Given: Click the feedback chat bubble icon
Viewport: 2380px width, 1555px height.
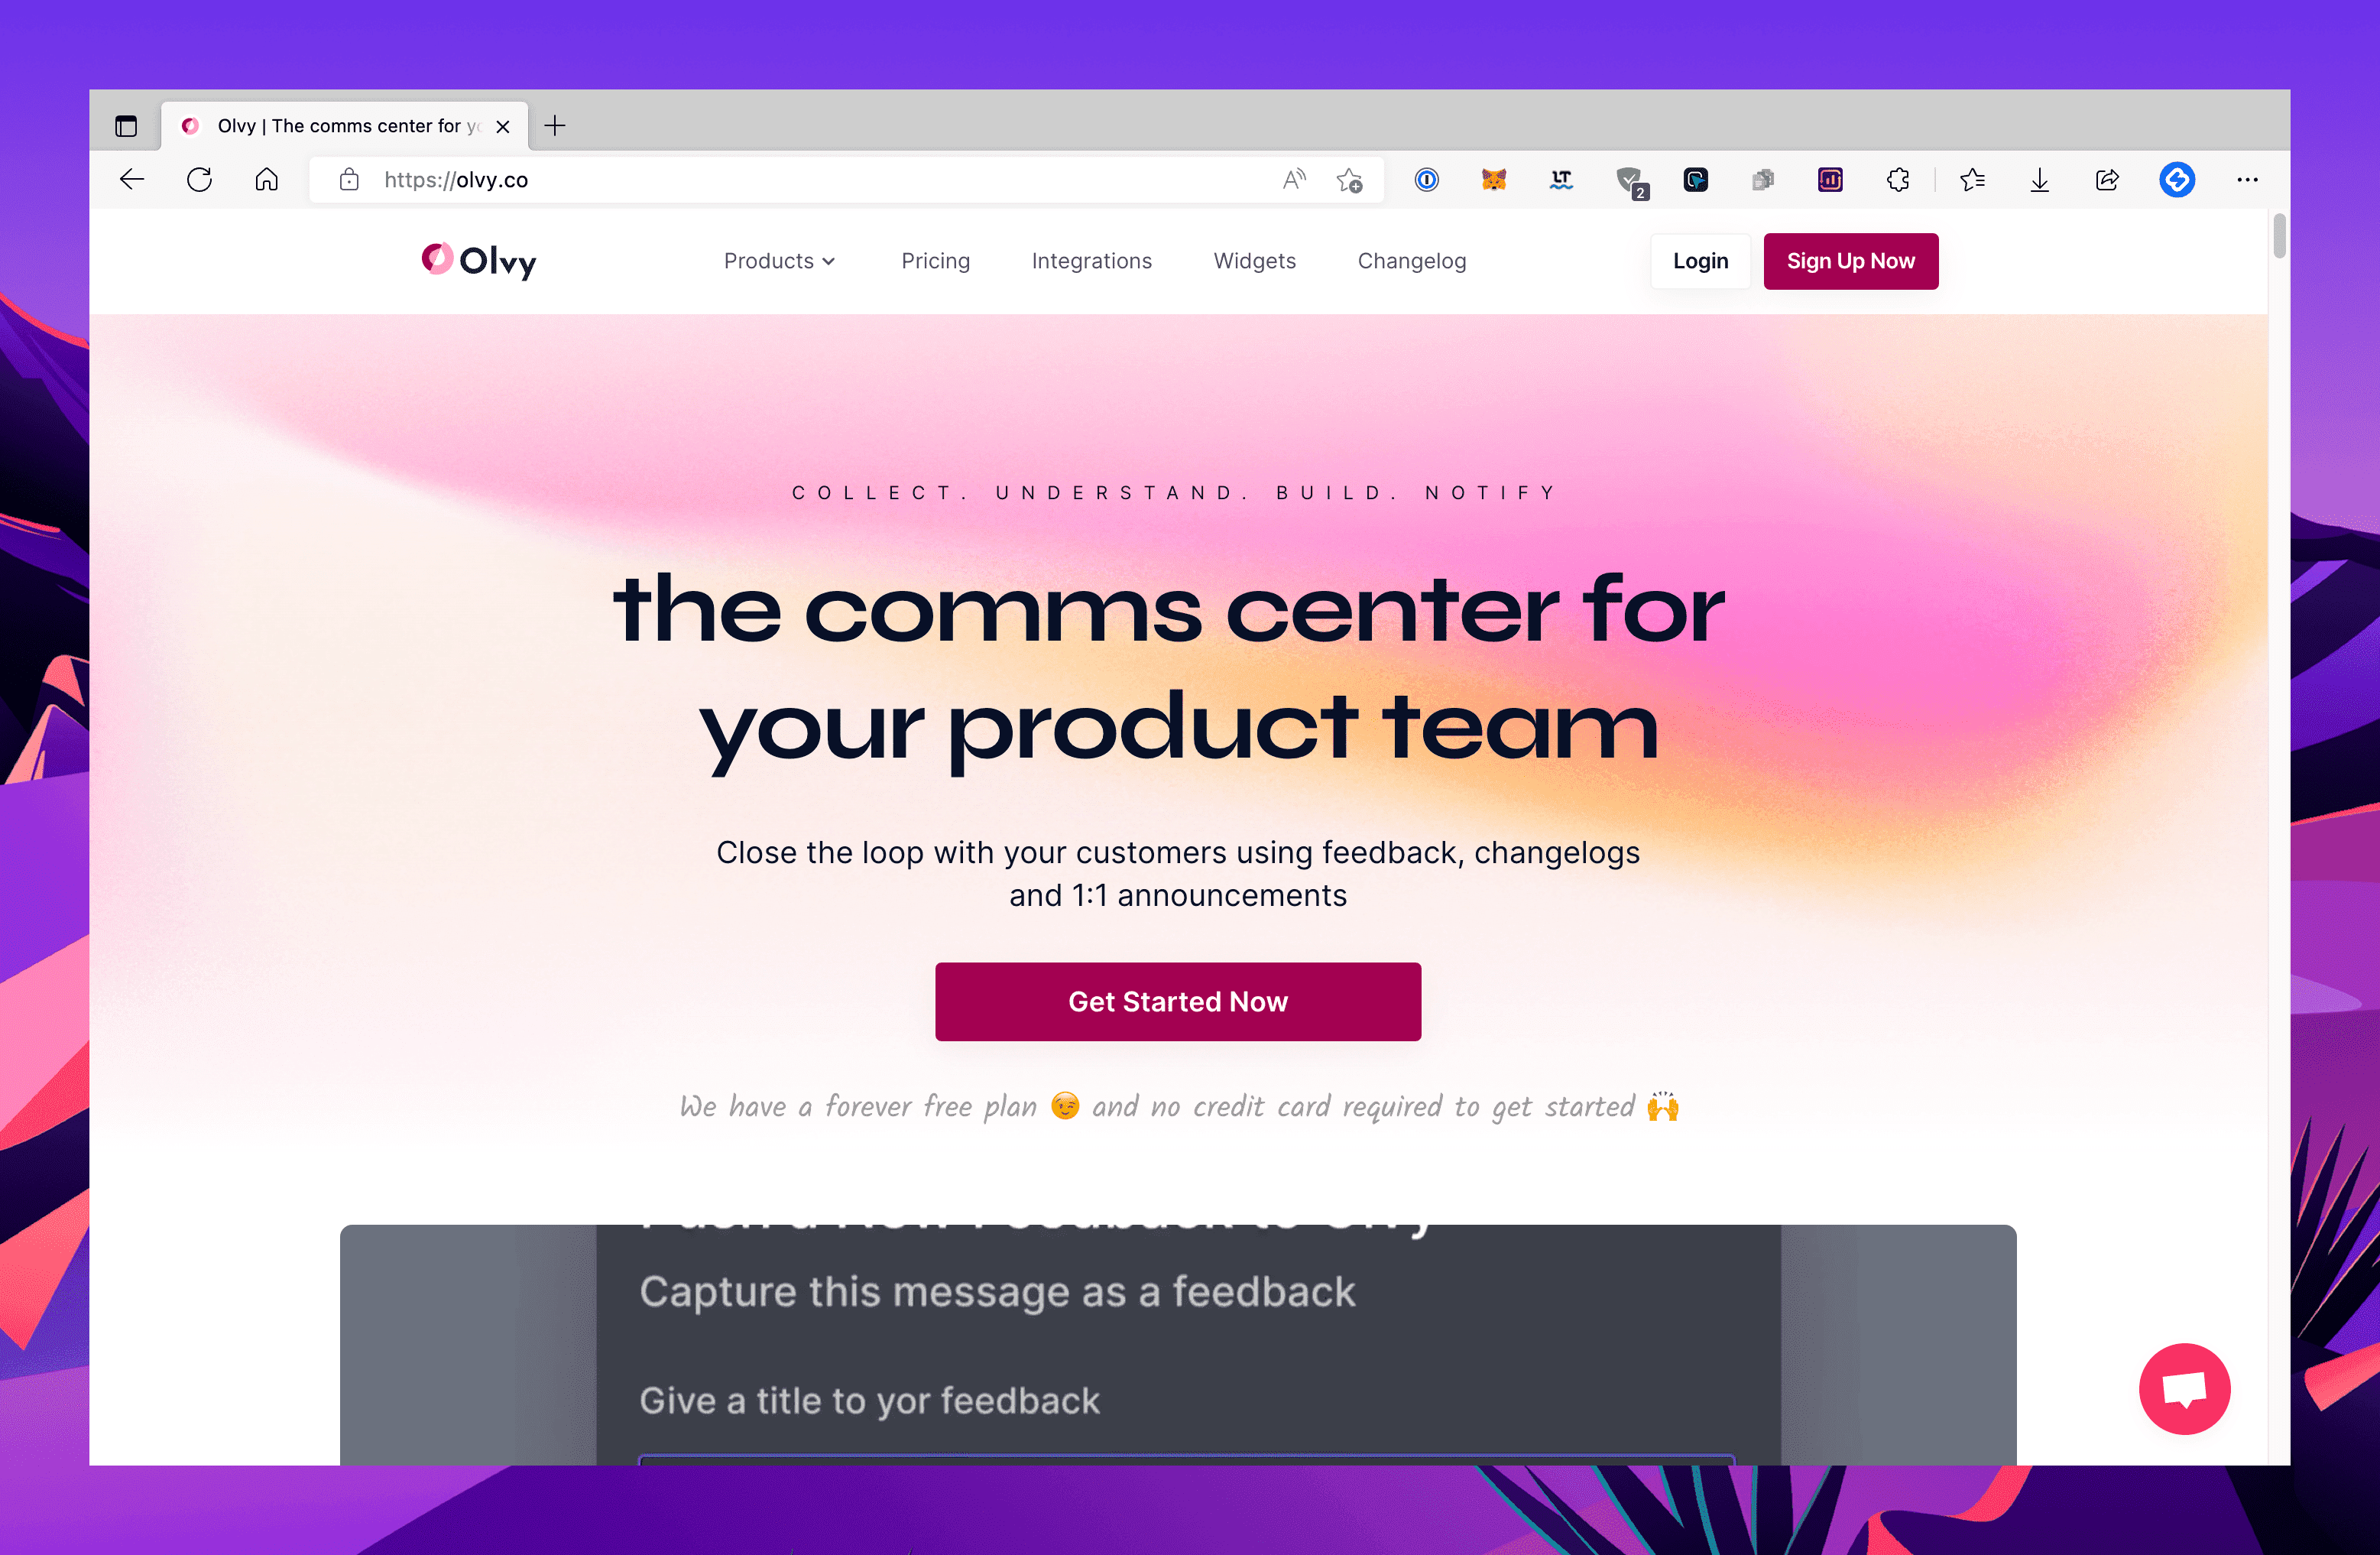Looking at the screenshot, I should point(2182,1388).
